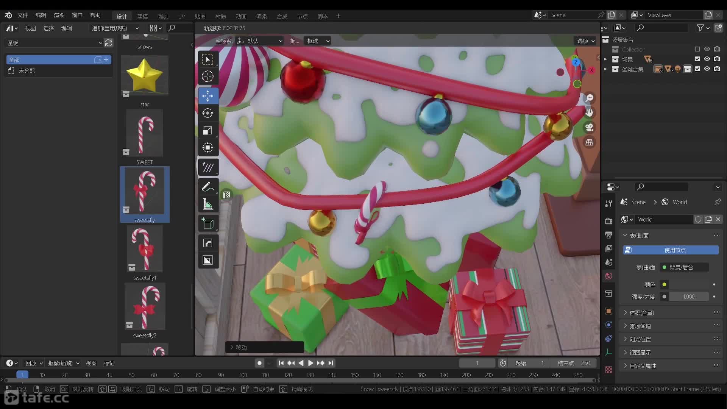Click the 使用节点 button
727x409 pixels.
[x=671, y=250]
